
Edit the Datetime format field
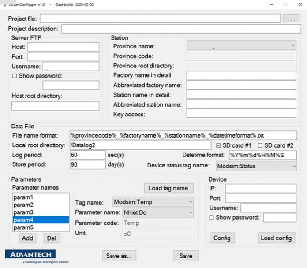pyautogui.click(x=263, y=155)
